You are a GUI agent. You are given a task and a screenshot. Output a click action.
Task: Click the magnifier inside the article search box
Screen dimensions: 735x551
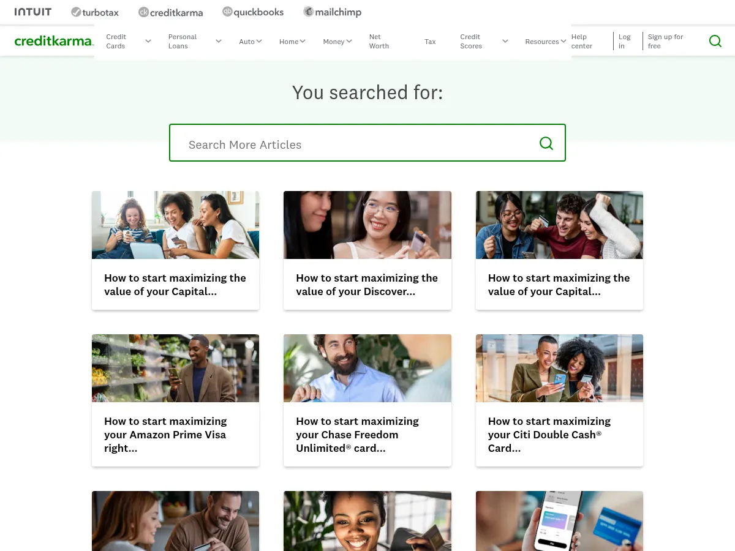click(546, 143)
